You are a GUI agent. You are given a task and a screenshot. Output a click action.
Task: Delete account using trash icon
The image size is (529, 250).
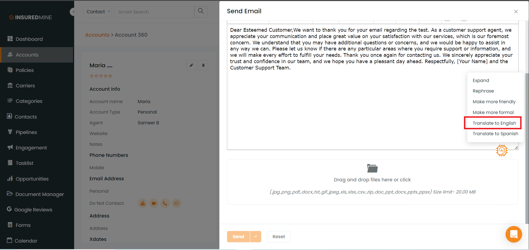point(203,65)
